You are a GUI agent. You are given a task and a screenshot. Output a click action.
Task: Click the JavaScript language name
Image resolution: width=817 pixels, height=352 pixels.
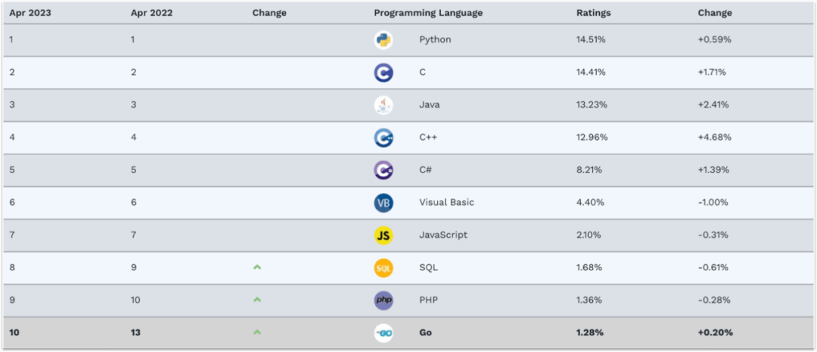[443, 235]
